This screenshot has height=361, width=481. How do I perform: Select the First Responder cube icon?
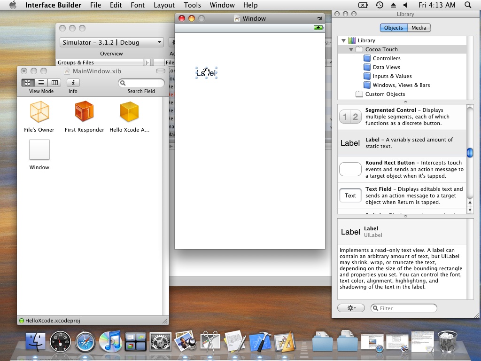tap(85, 111)
